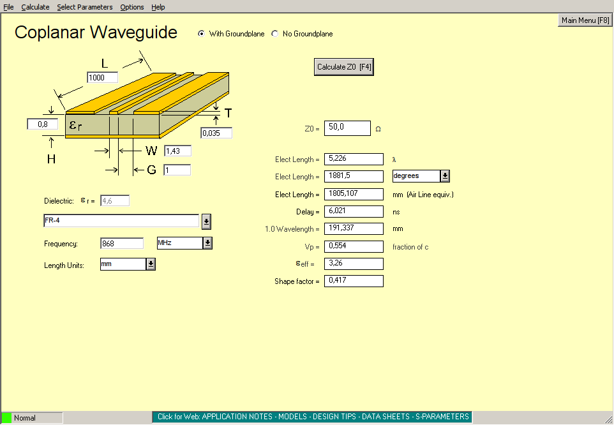
Task: Open the Select Parameters menu
Action: tap(84, 7)
